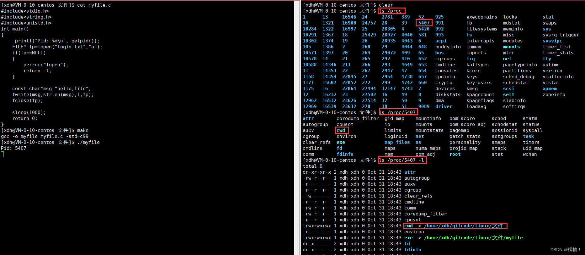This screenshot has height=255, width=585.
Task: Select the fwrite(msg,strlen(msg),1,fp) line
Action: [53, 95]
